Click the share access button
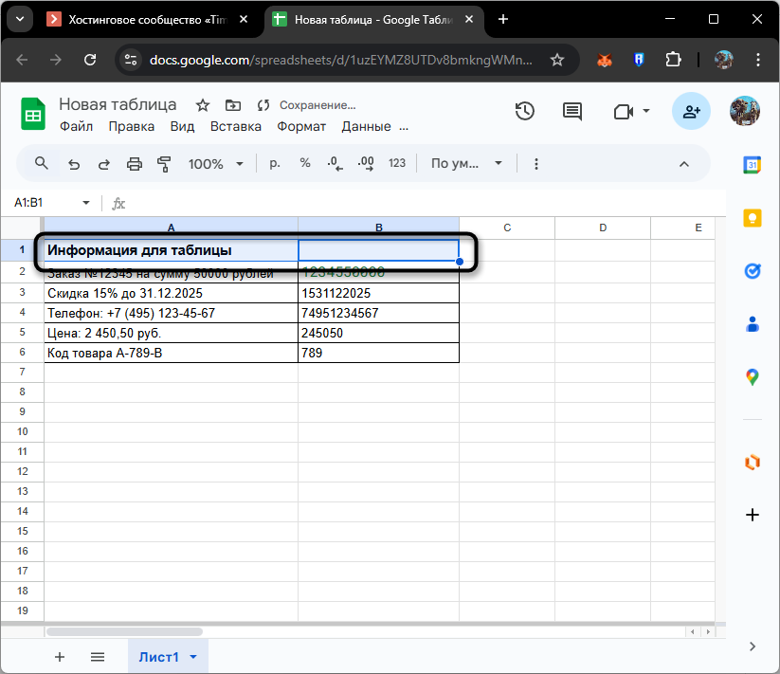 [x=692, y=112]
